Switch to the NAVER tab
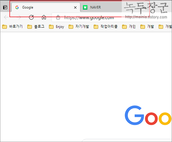This screenshot has width=172, height=142. coord(114,7)
